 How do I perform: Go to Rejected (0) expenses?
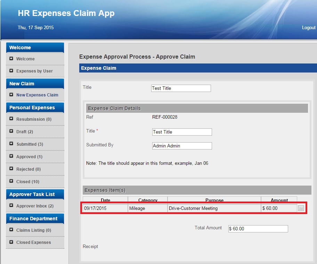(29, 169)
